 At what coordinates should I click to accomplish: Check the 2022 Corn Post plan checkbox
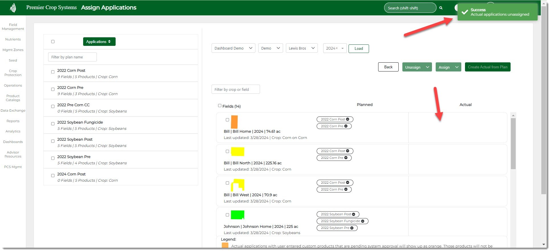(53, 72)
